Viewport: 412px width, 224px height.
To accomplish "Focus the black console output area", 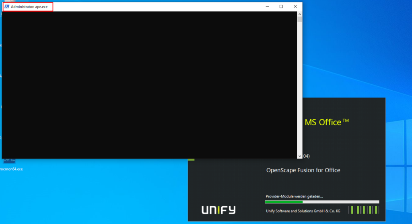I will click(x=149, y=84).
